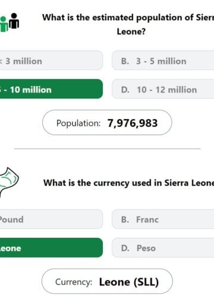The height and width of the screenshot is (299, 214).
Task: Click the 'Currency:' label
Action: (74, 282)
